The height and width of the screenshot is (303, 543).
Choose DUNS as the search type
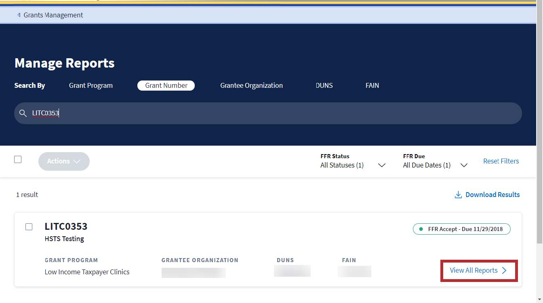(x=324, y=85)
